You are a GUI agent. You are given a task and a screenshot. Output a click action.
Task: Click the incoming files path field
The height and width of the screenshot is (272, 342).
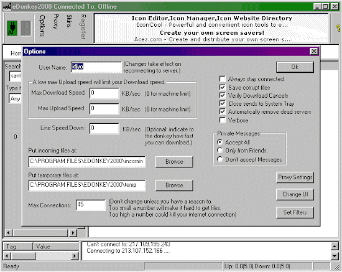pyautogui.click(x=87, y=162)
